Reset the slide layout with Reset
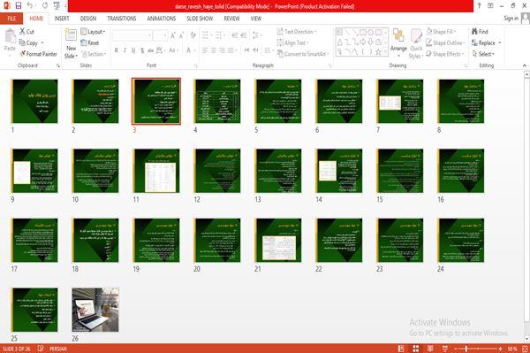The width and height of the screenshot is (530, 353). tap(90, 43)
